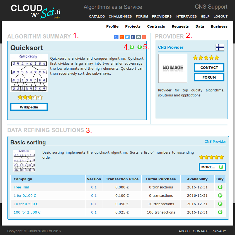Screen dimensions: 235x235
Task: Buy the Free Trial campaign
Action: [x=220, y=187]
